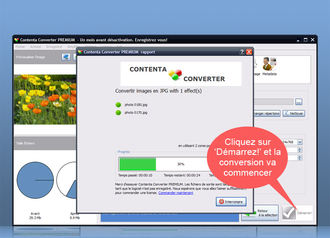Image resolution: width=330 pixels, height=238 pixels.
Task: Click green status dot for photo 0180.jpg
Action: point(118,105)
